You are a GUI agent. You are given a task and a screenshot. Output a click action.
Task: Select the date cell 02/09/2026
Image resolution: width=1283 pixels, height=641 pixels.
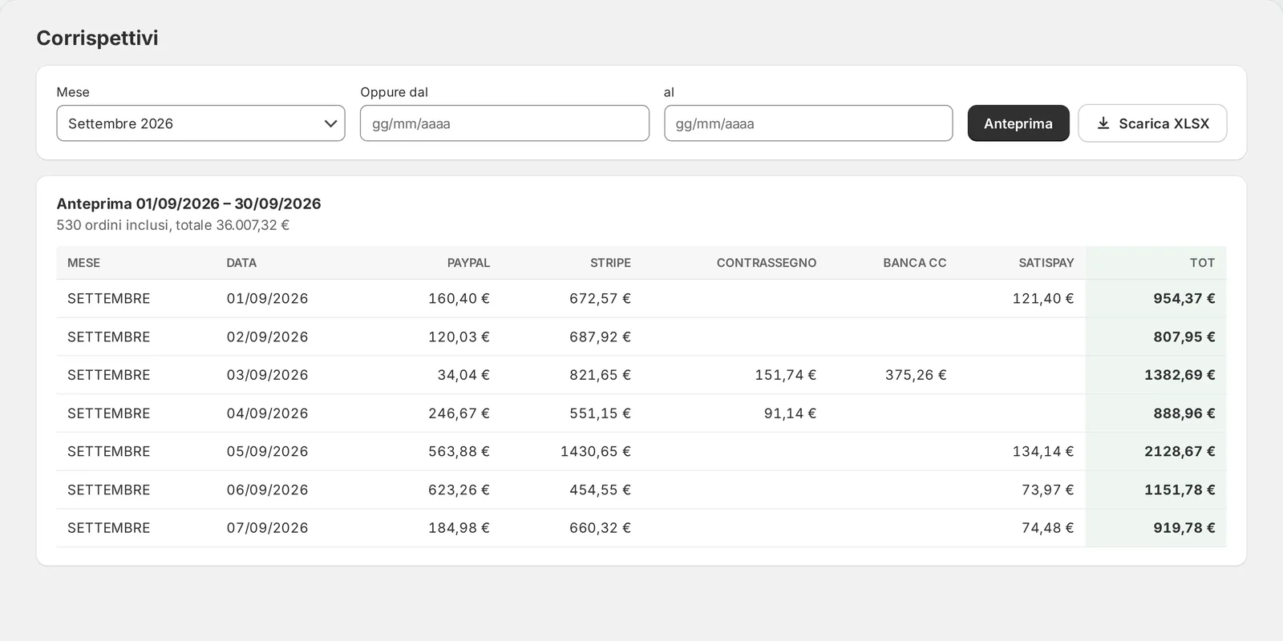[x=267, y=337]
